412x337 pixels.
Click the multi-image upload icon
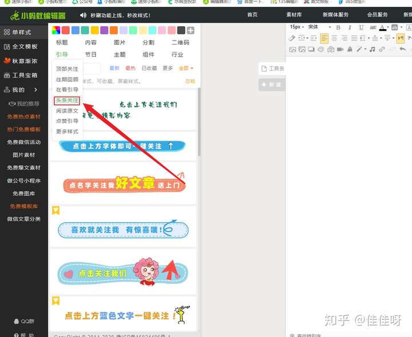click(x=302, y=49)
